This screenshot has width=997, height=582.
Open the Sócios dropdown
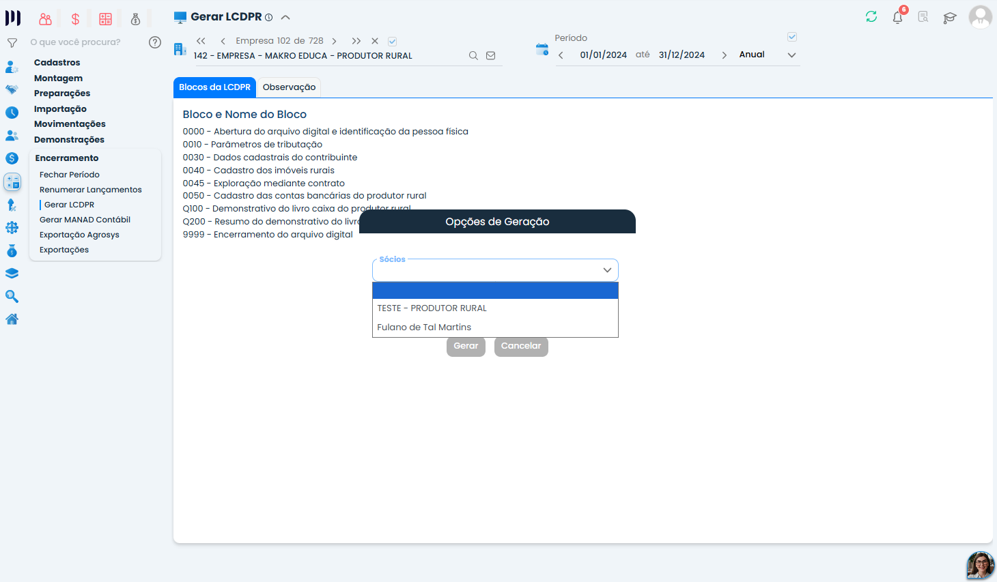495,270
